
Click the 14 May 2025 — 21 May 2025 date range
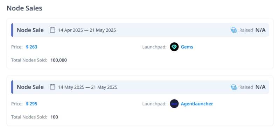88,87
